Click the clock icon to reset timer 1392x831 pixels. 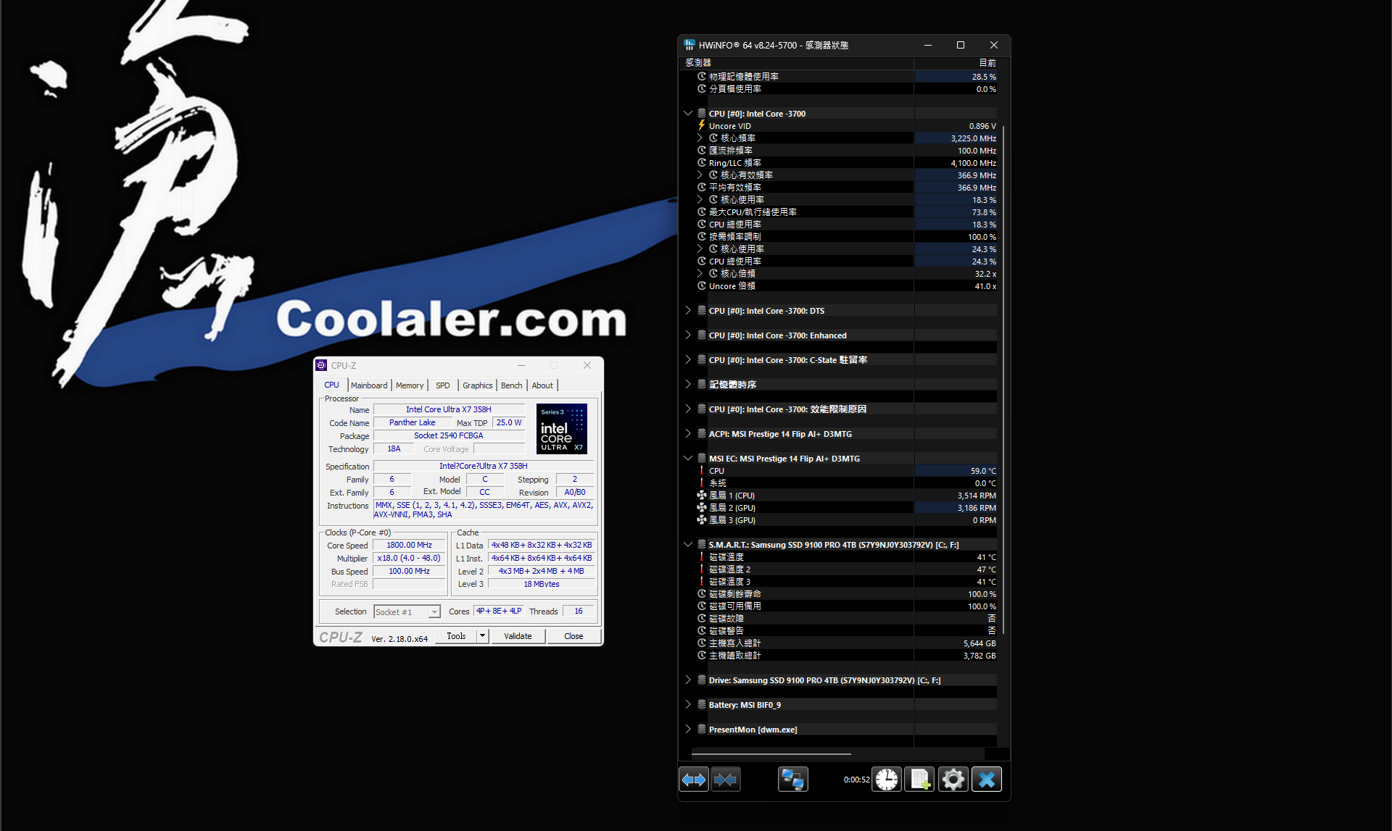(886, 780)
